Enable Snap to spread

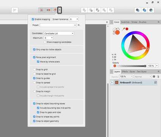point(34,83)
